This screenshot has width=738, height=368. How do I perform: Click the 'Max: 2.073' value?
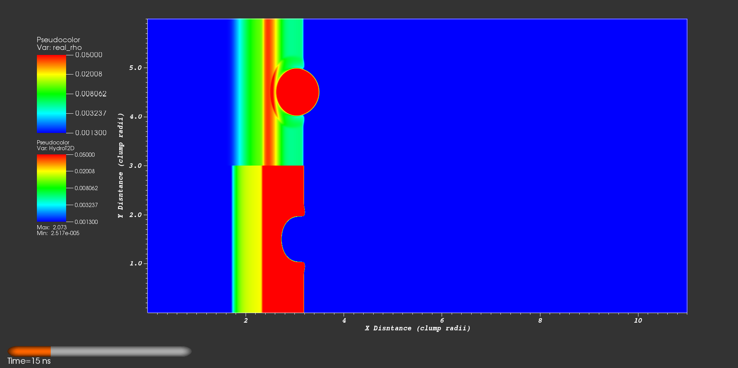pyautogui.click(x=52, y=227)
